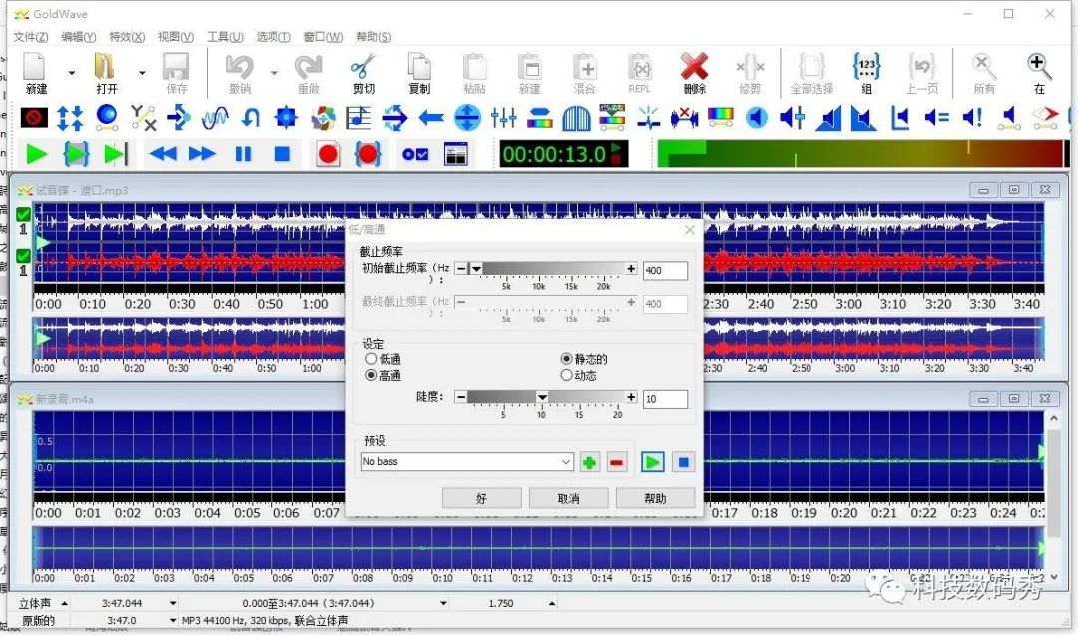1078x635 pixels.
Task: Select the 动态 (dynamic) radio button
Action: (x=567, y=375)
